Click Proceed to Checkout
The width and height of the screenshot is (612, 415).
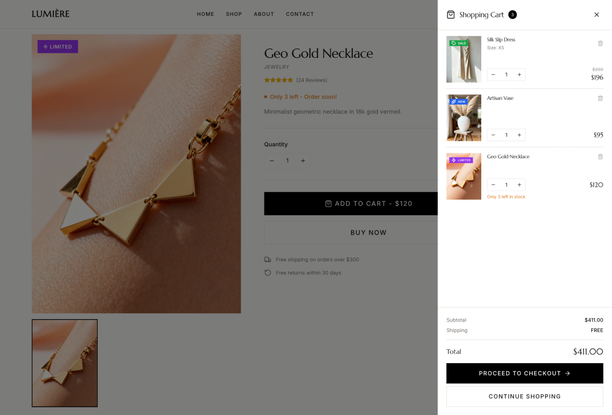click(524, 373)
